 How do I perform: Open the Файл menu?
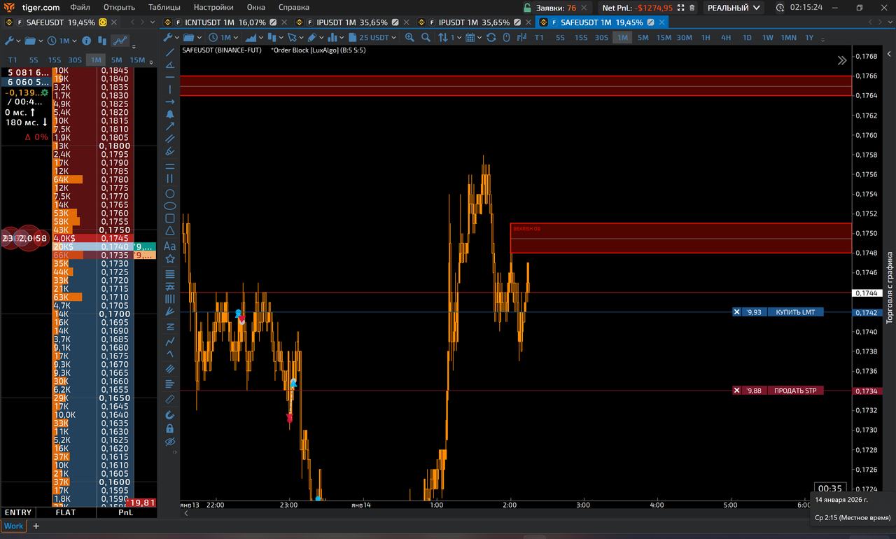(80, 8)
